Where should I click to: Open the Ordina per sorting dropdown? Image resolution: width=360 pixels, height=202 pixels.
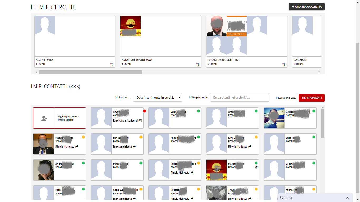click(157, 97)
